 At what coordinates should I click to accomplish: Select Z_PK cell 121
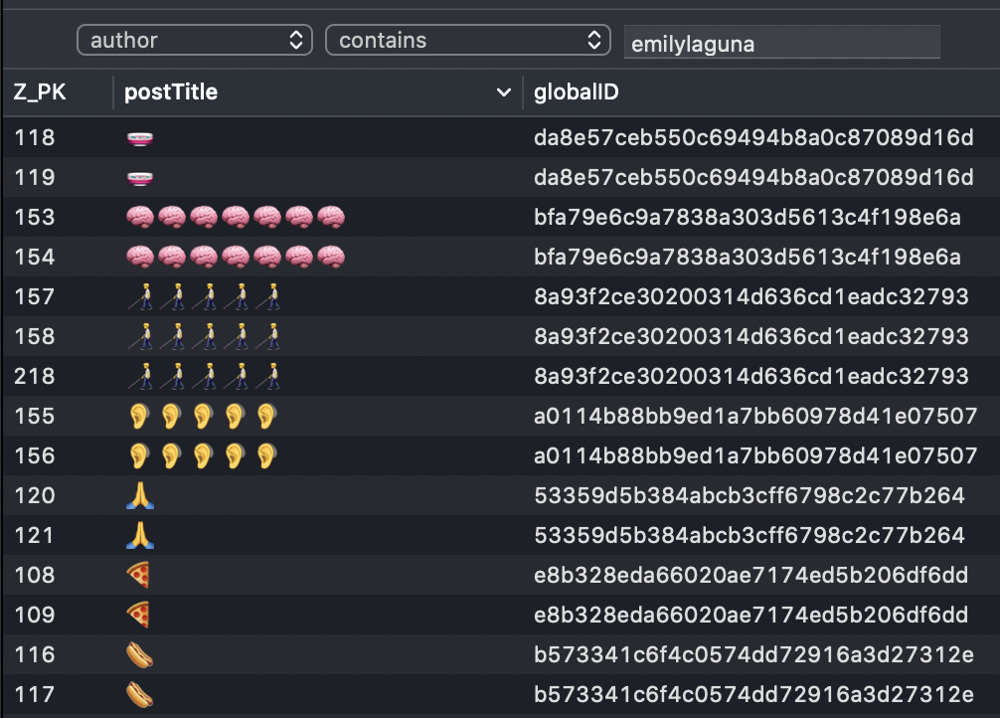pyautogui.click(x=35, y=535)
